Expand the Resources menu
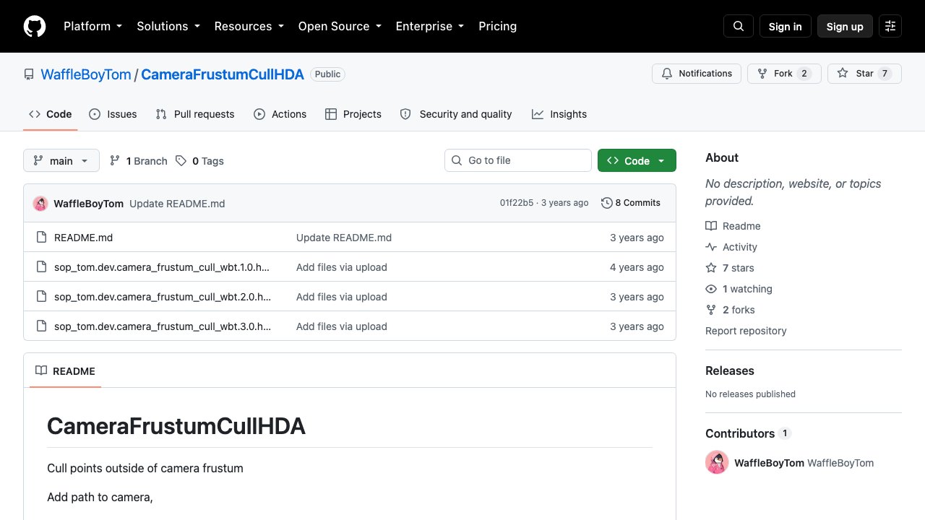Screen dimensions: 925x520 [x=249, y=26]
